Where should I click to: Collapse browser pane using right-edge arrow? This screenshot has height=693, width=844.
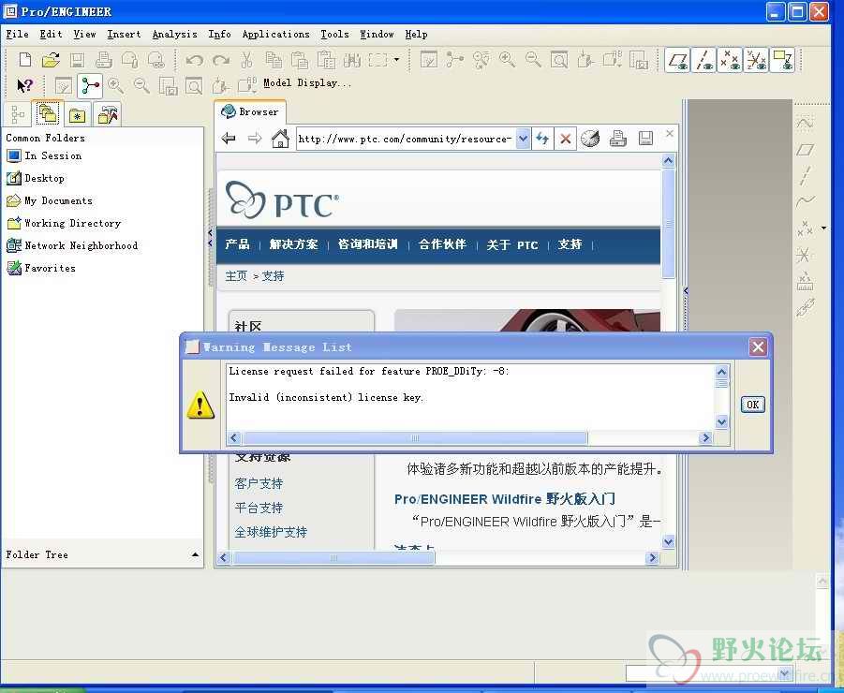tap(685, 290)
